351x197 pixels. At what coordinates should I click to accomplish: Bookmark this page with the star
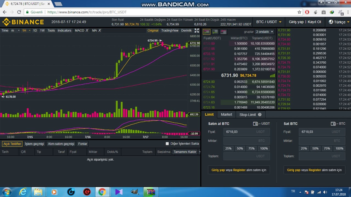[299, 12]
